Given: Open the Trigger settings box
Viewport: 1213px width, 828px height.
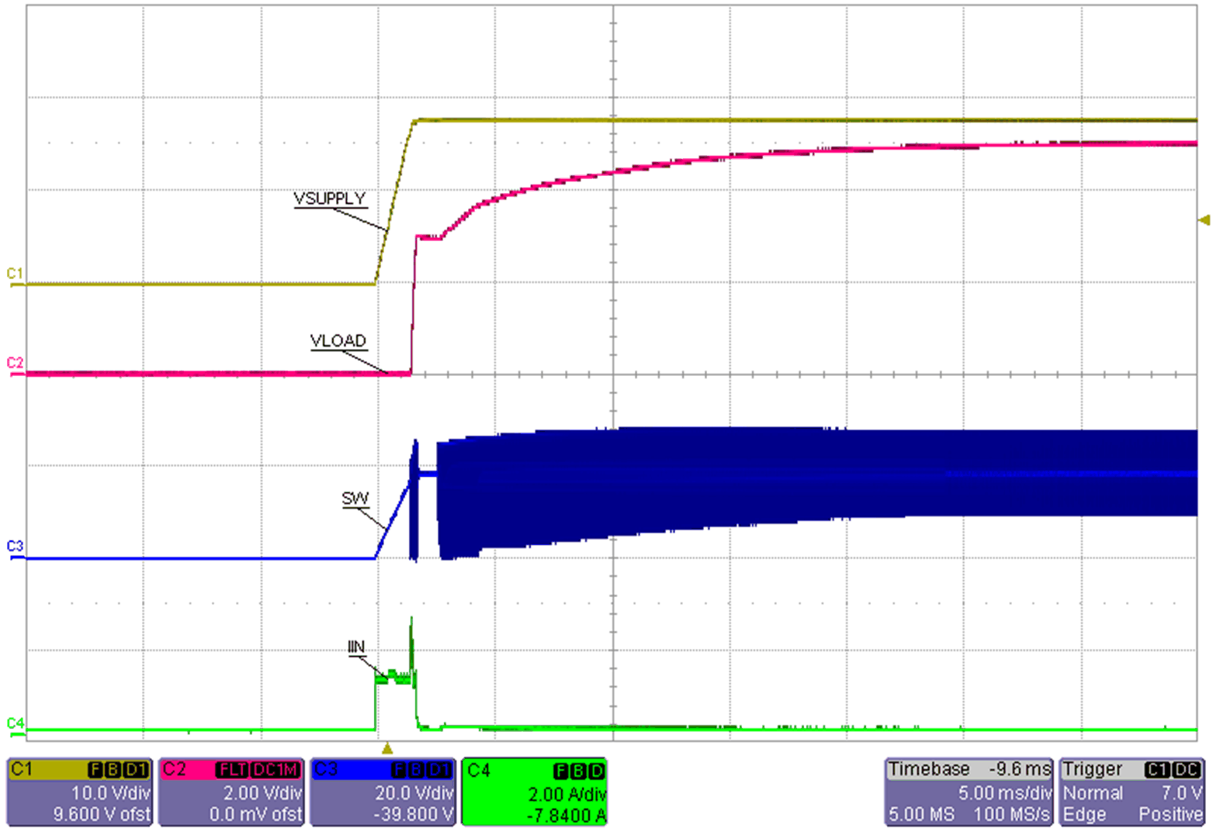Looking at the screenshot, I should 1132,792.
